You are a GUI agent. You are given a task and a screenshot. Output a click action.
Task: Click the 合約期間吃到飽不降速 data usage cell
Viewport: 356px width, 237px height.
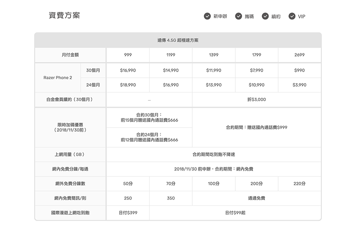(x=214, y=155)
